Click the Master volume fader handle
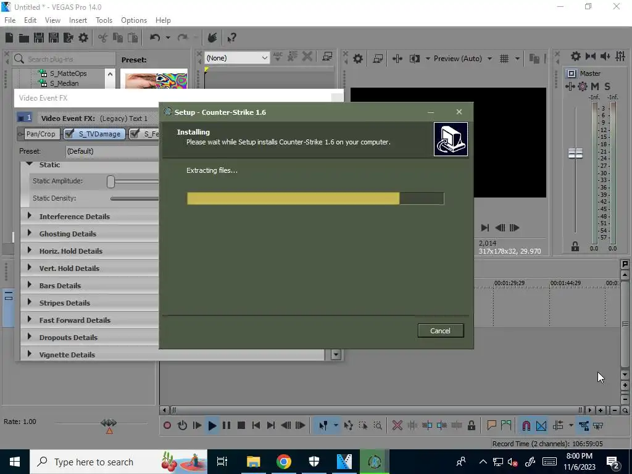This screenshot has width=632, height=474. [575, 153]
